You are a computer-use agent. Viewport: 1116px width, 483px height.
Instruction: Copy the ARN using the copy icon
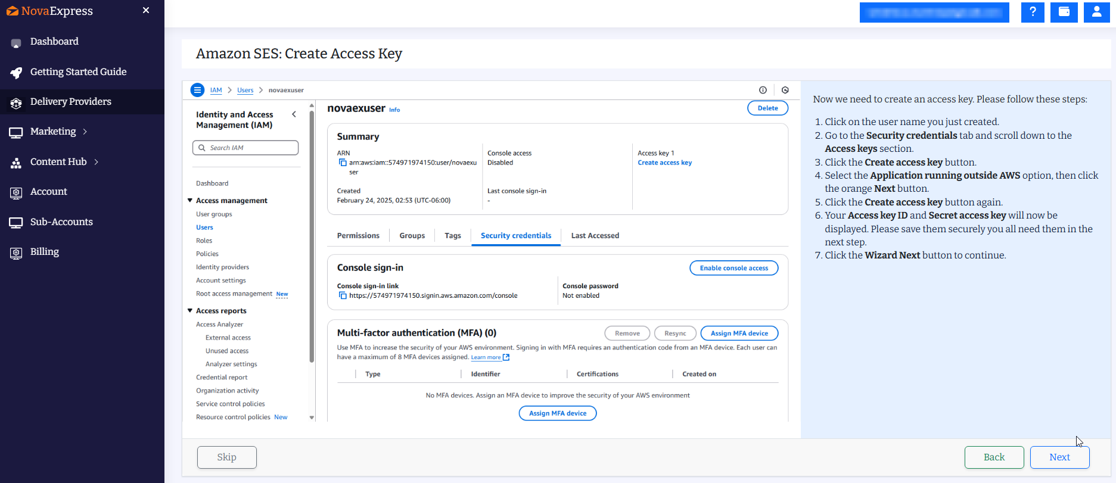pos(343,163)
